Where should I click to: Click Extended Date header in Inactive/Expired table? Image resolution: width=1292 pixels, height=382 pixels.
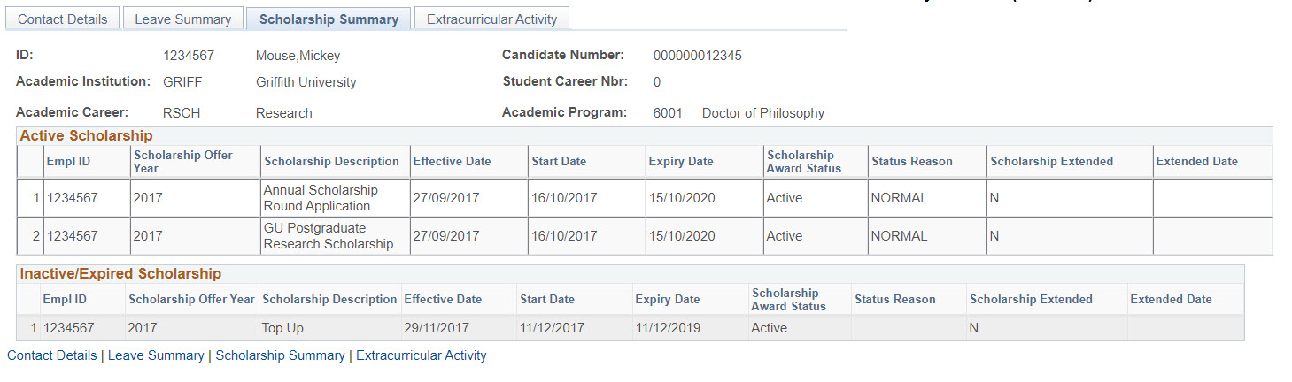pos(1171,300)
